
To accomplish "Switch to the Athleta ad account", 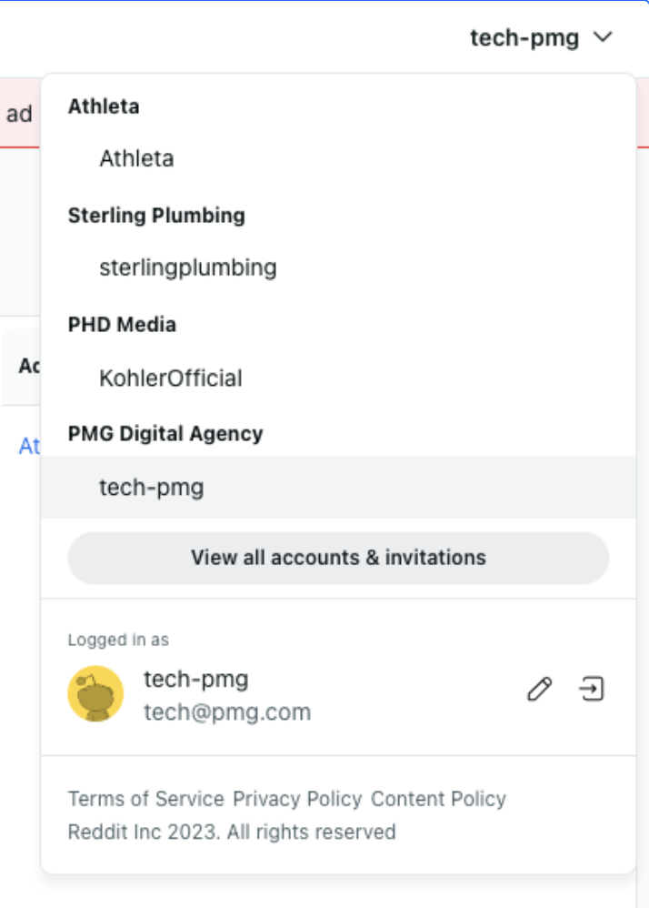I will (x=136, y=158).
